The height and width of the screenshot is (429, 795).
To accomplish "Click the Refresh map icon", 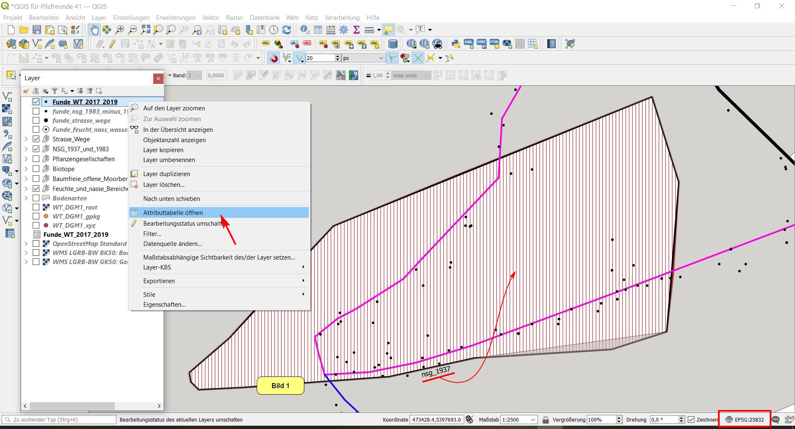I will pos(287,30).
